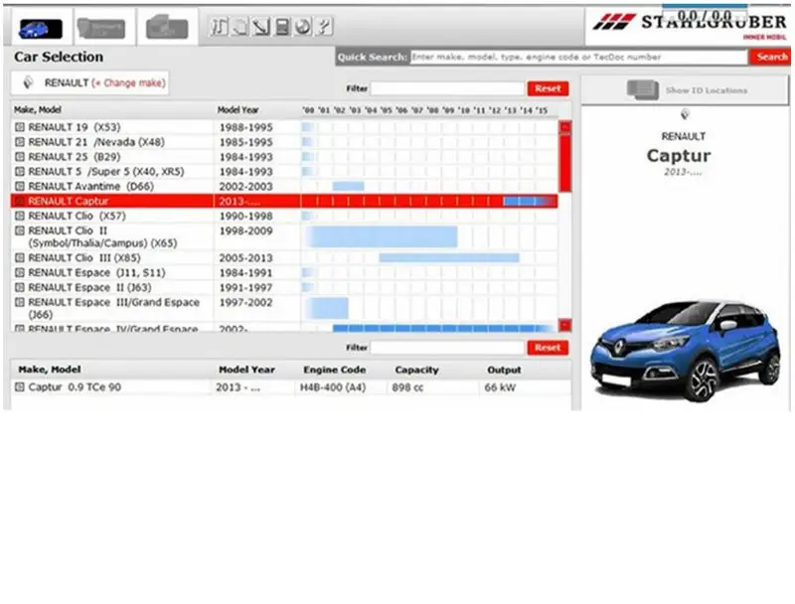Focus the lower Filter field

pyautogui.click(x=447, y=348)
